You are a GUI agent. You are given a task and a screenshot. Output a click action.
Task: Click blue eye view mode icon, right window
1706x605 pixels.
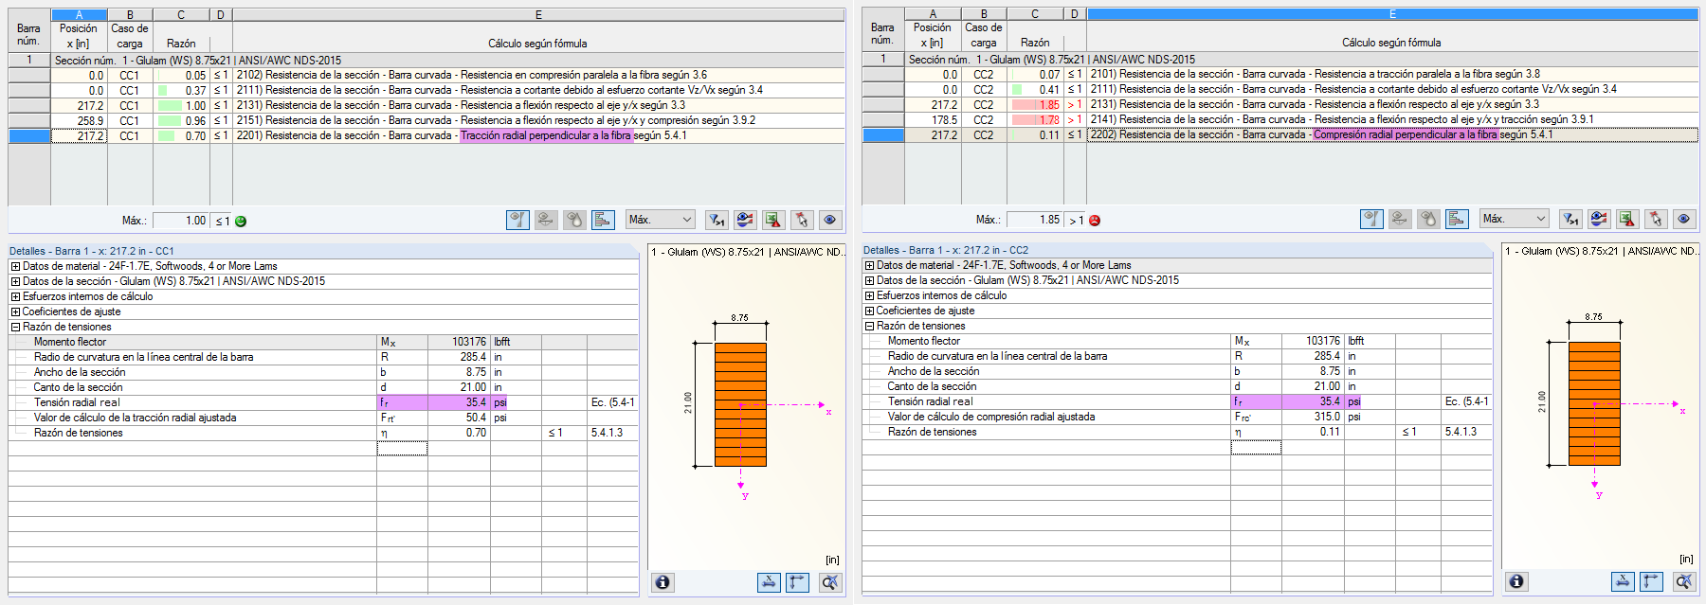[1684, 219]
